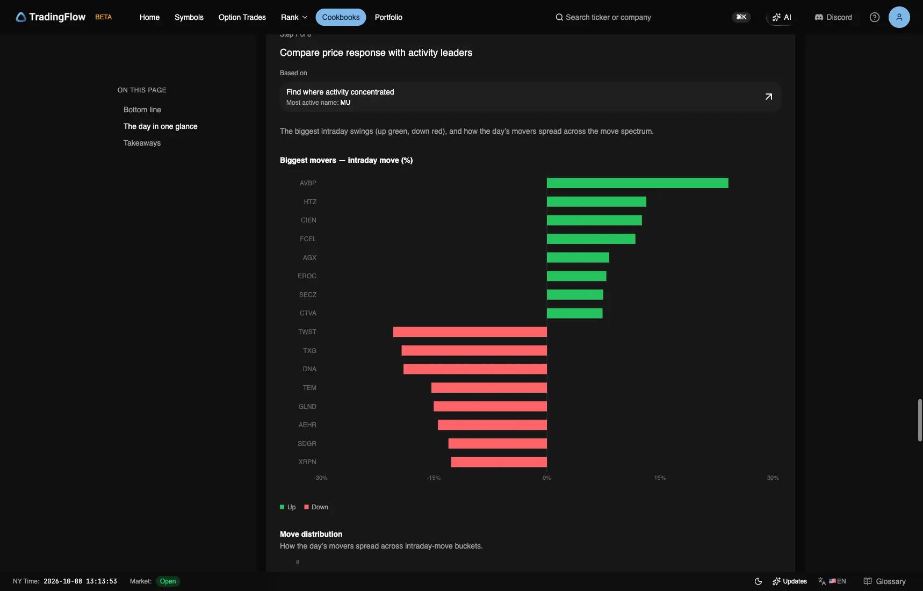Open Option Trades page
923x591 pixels.
click(x=242, y=17)
